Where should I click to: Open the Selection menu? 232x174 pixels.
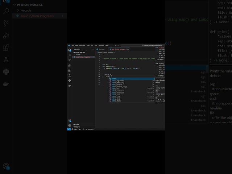click(x=82, y=45)
